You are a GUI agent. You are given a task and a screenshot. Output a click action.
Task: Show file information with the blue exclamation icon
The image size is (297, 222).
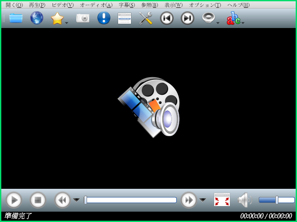[104, 18]
